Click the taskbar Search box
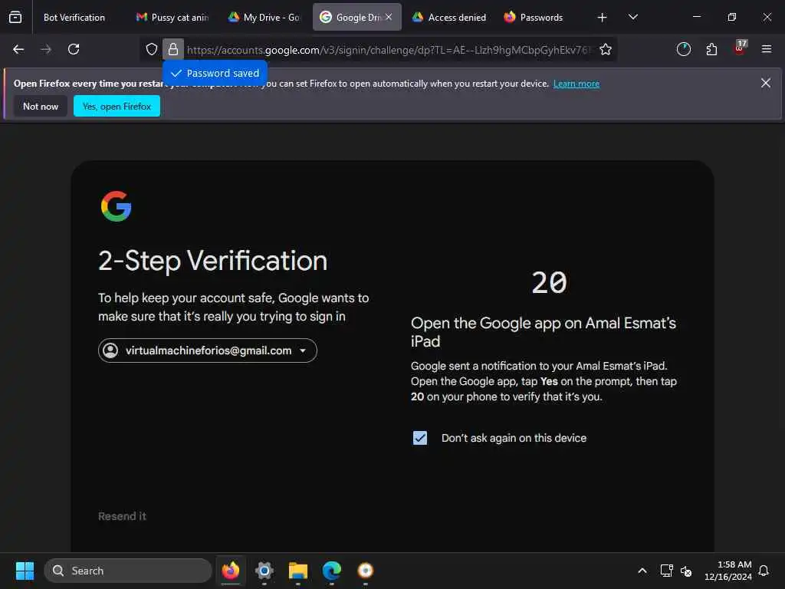Viewport: 785px width, 589px height. tap(128, 571)
